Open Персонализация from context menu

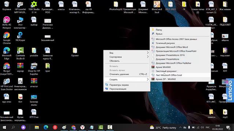[127, 89]
